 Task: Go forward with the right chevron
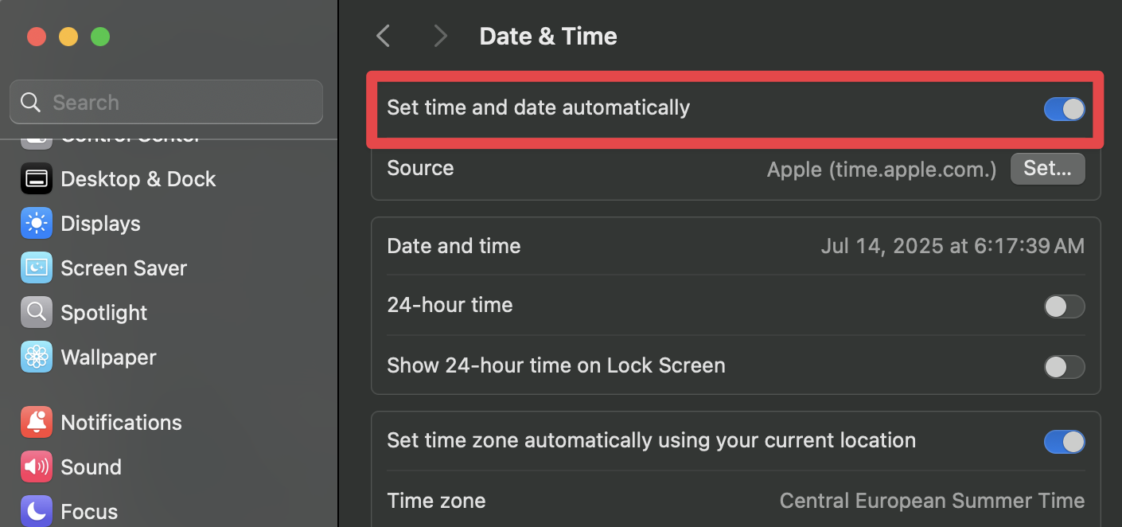coord(439,36)
